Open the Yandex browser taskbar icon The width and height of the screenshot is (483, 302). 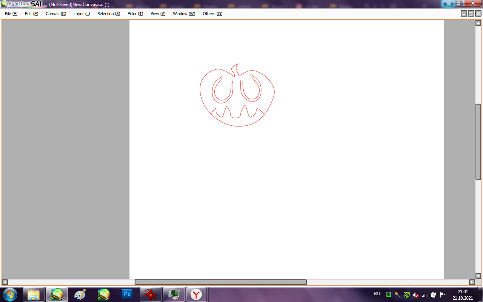pos(196,294)
